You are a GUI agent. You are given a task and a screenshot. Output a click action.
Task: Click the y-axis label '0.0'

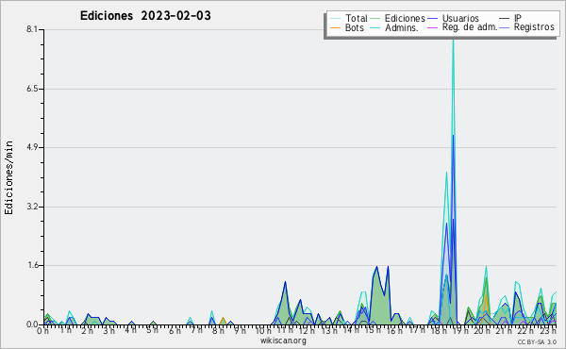click(32, 324)
